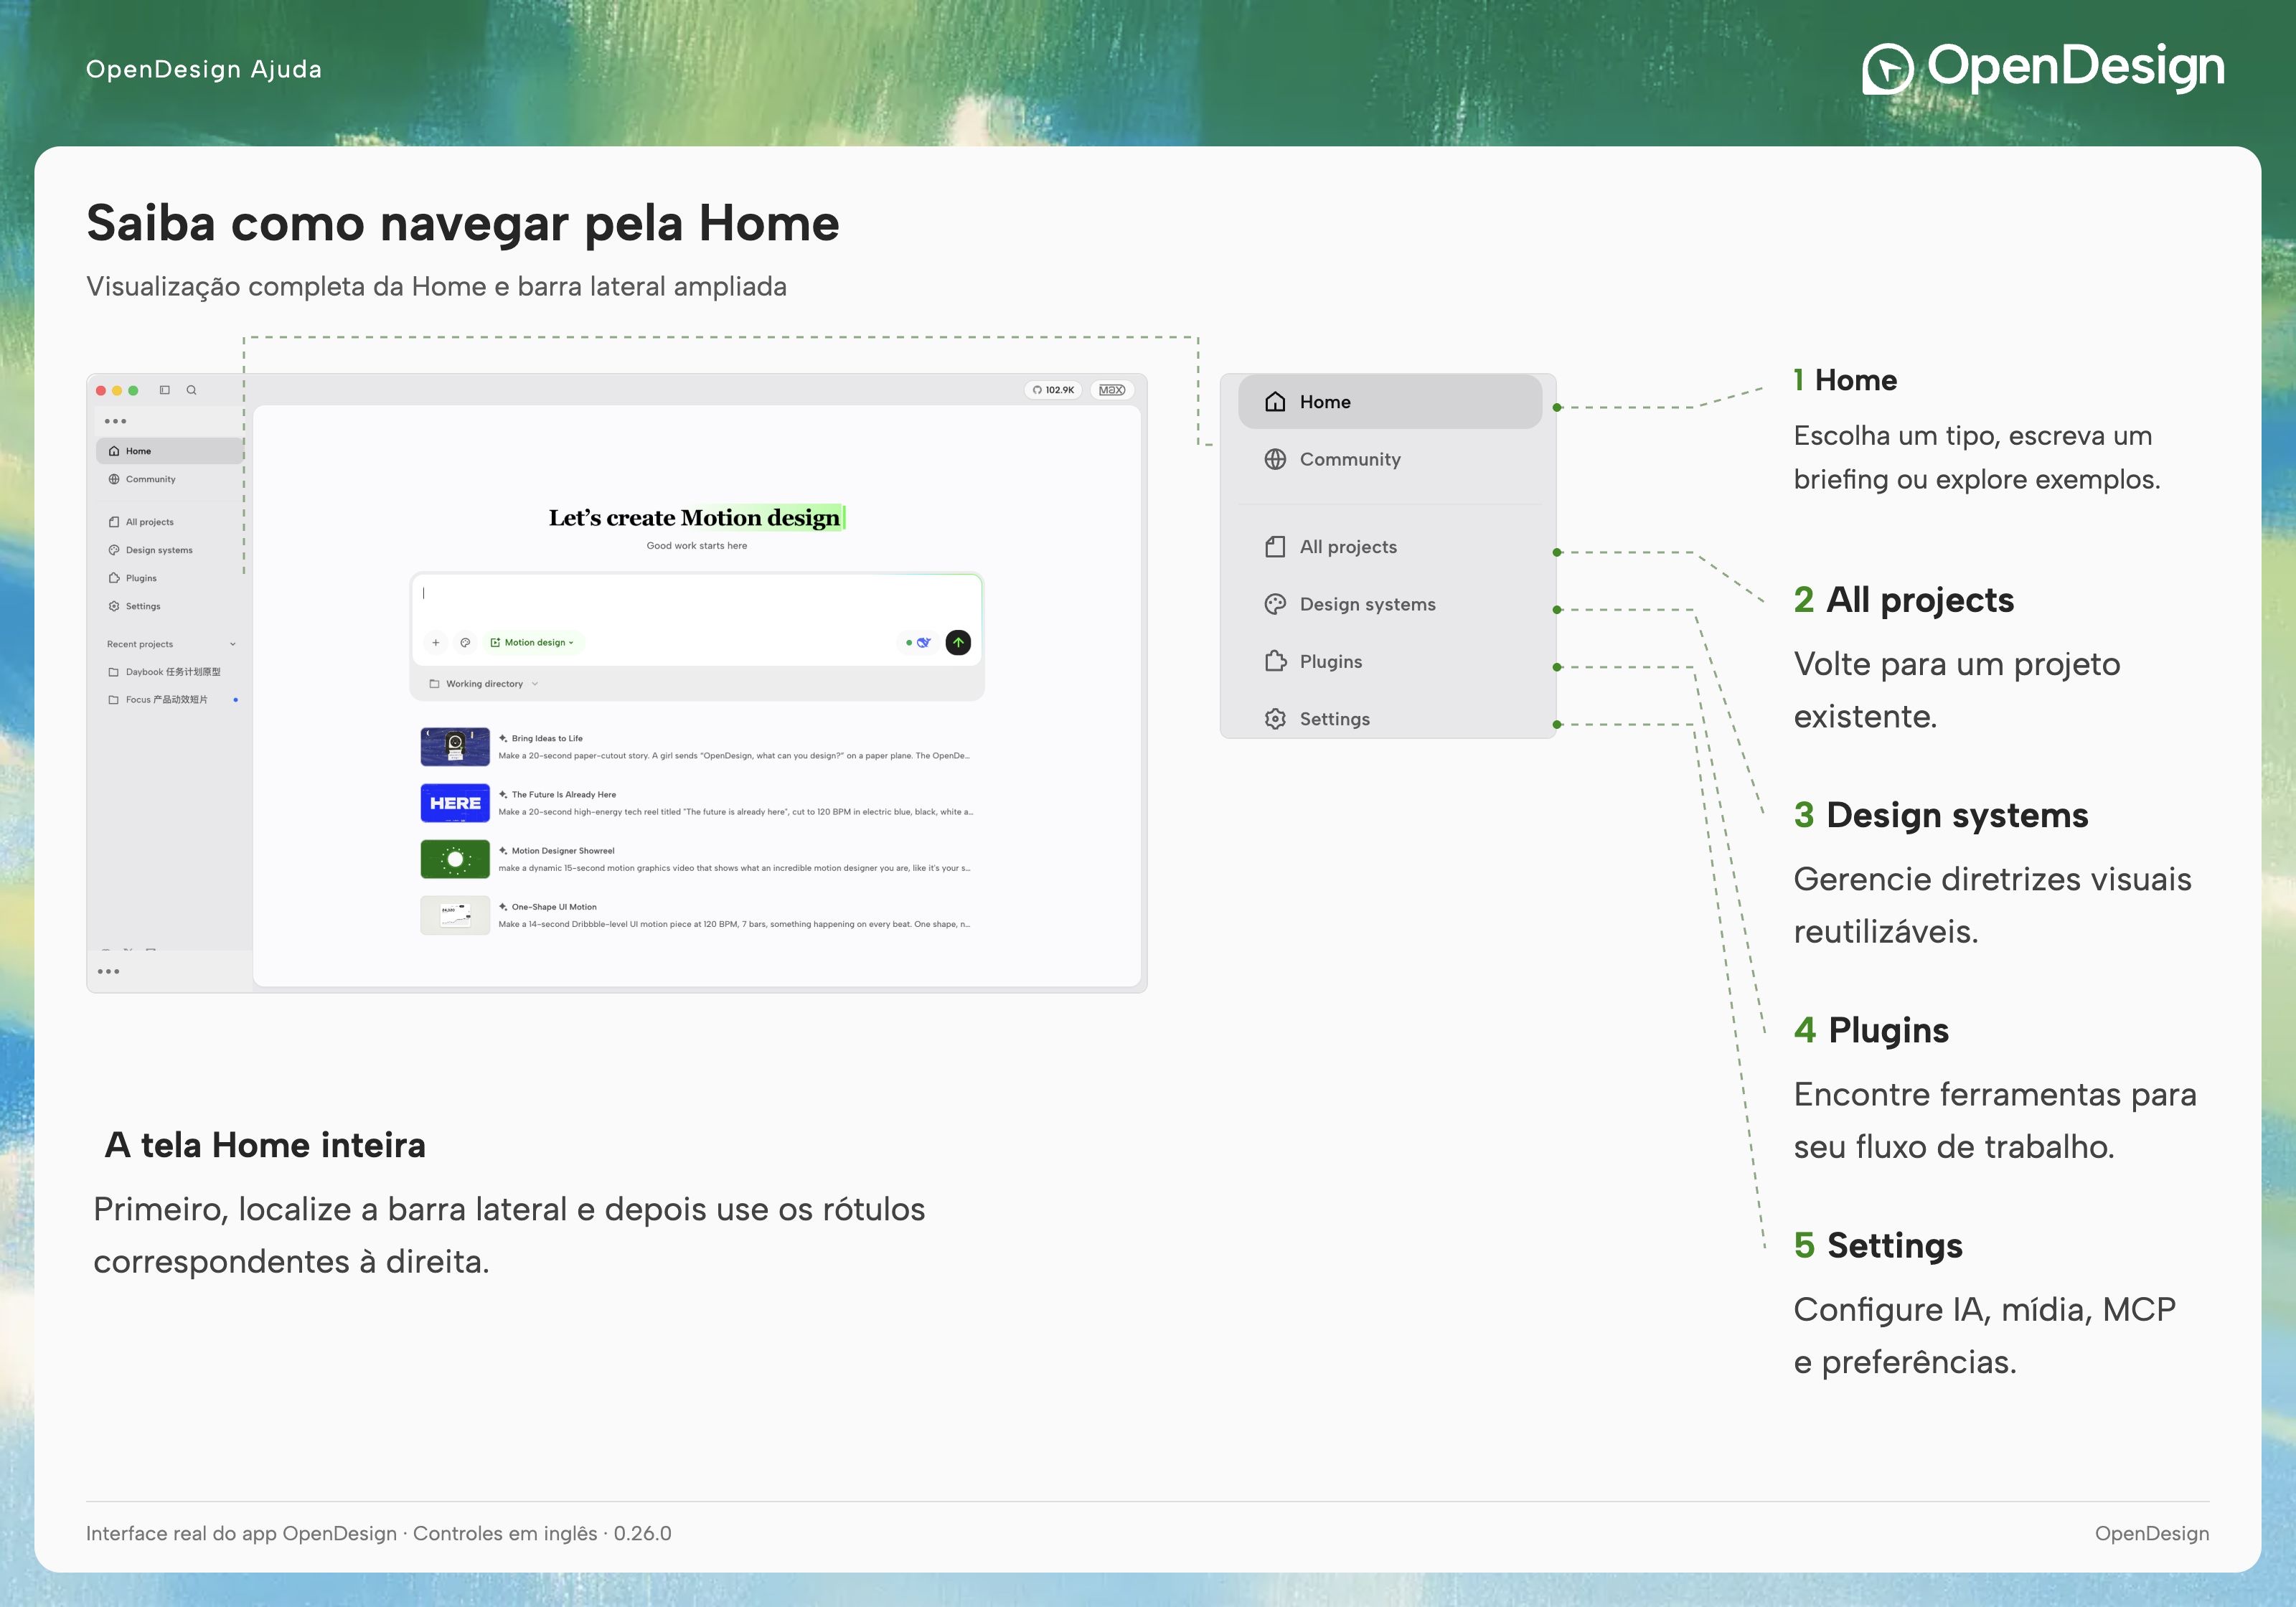Click the prompt text input box
This screenshot has height=1607, width=2296.
(696, 600)
